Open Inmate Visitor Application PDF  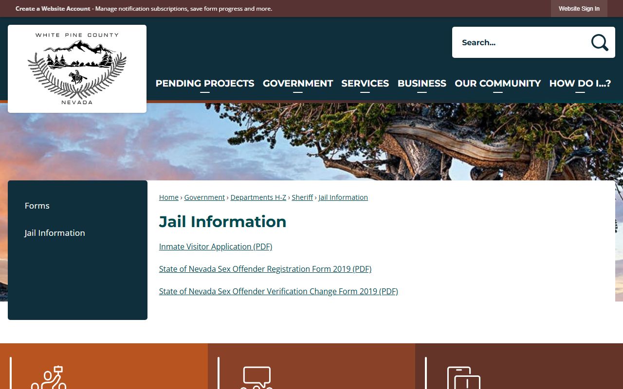point(216,247)
